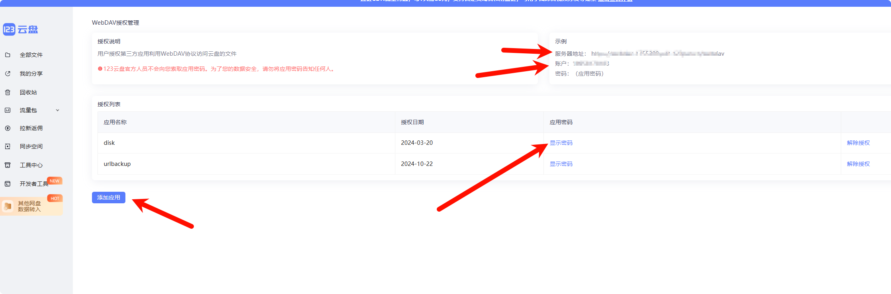
Task: Click the 123云盘 logo
Action: [x=20, y=29]
